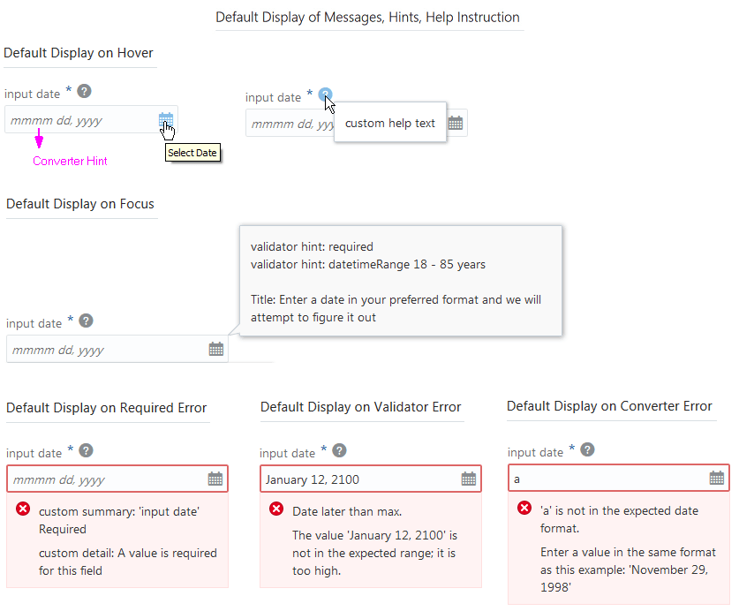Open the date picker for the Required Error field

click(215, 478)
